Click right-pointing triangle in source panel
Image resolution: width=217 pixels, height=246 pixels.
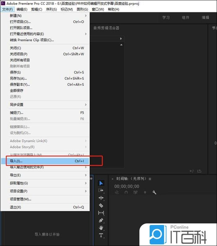tap(121, 39)
